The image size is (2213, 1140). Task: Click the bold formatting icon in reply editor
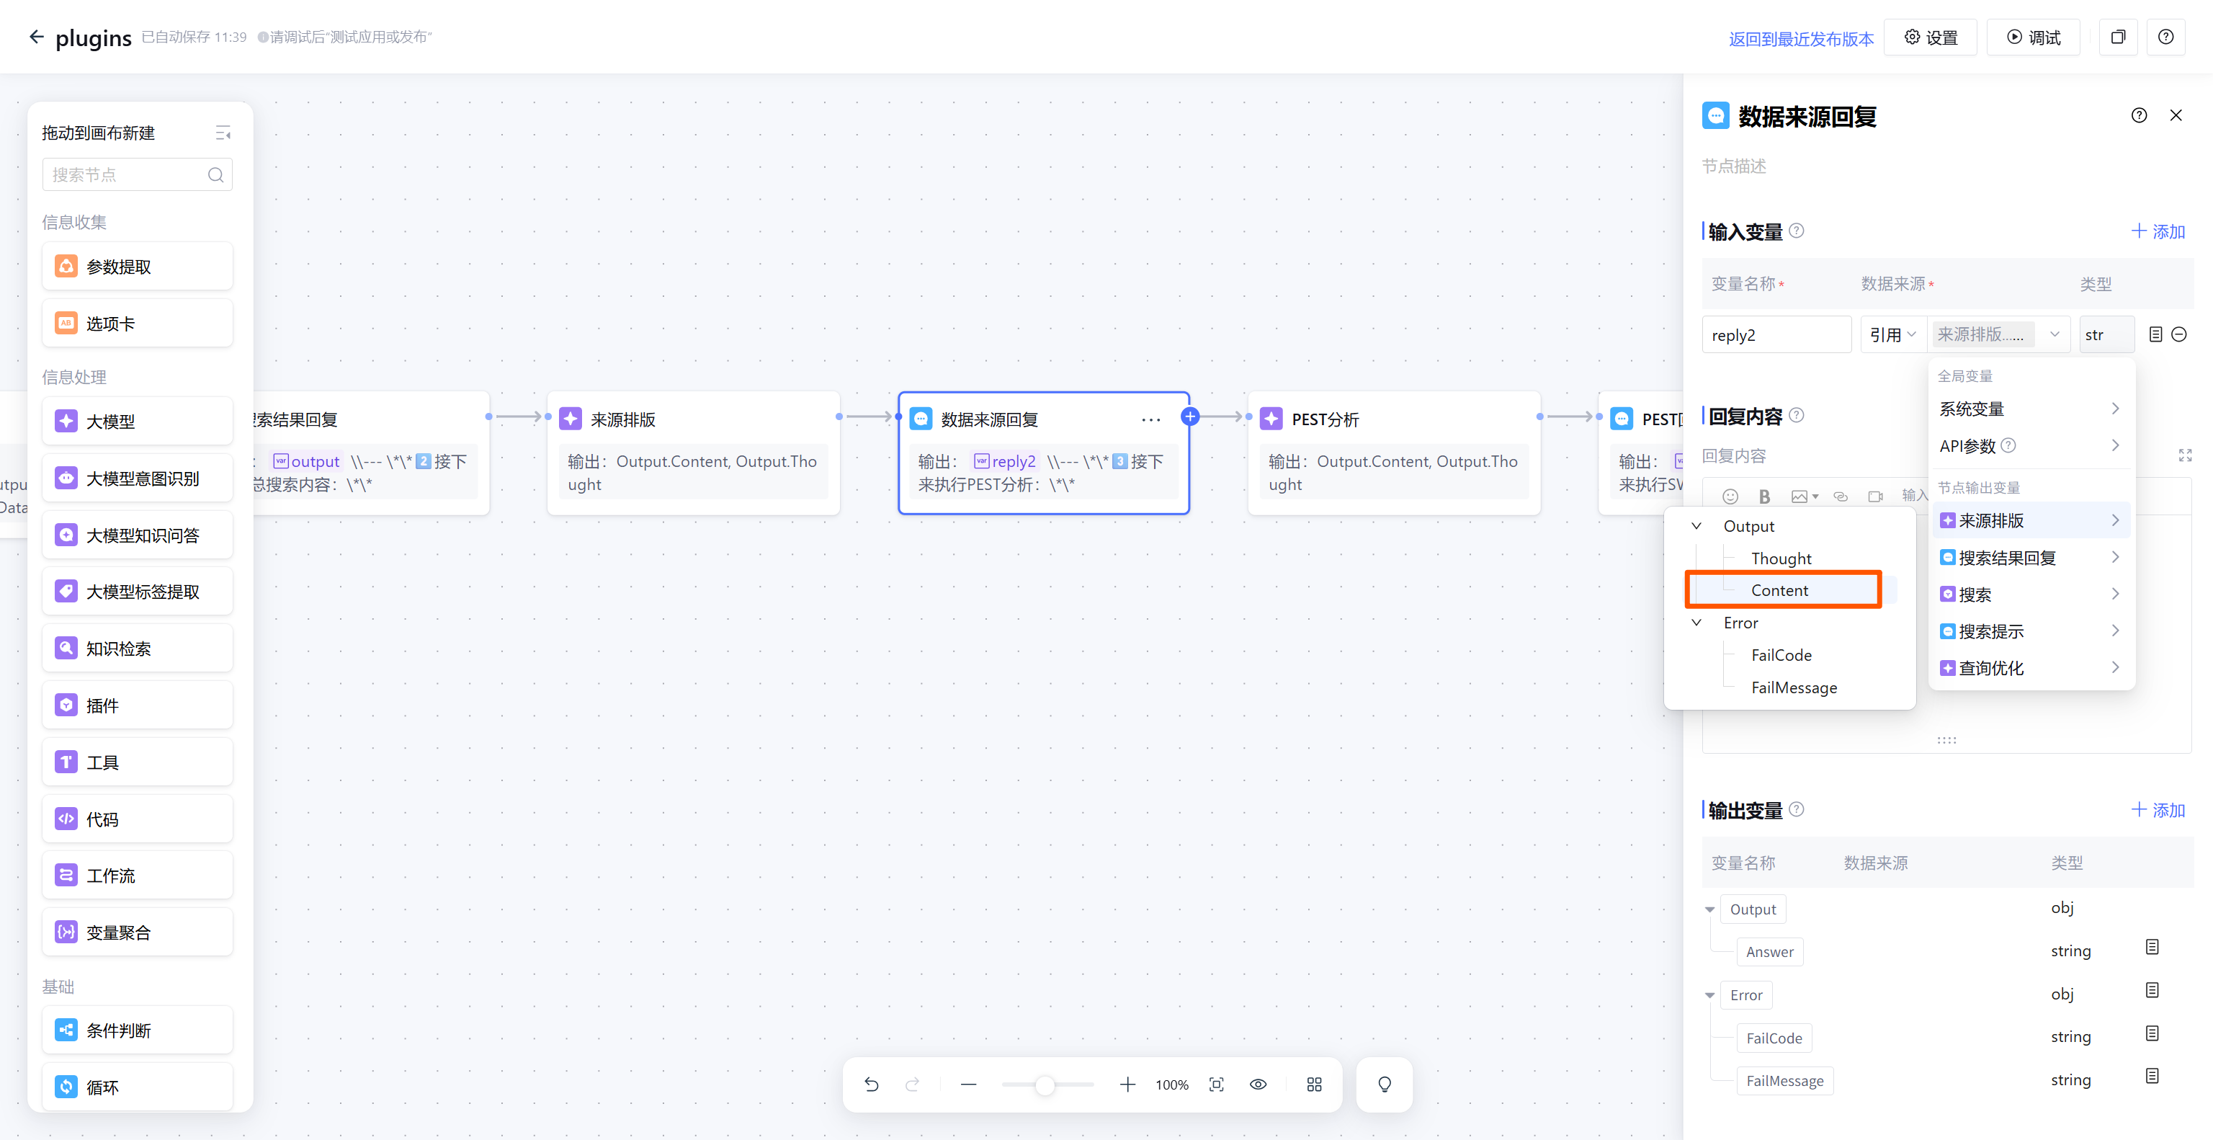(x=1763, y=496)
